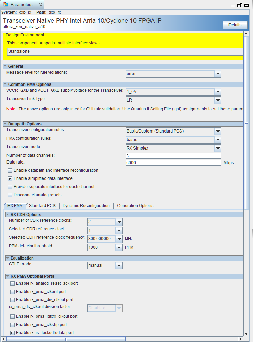Check Enable rx_analog_reset_ack port
The width and height of the screenshot is (253, 342).
(13, 283)
